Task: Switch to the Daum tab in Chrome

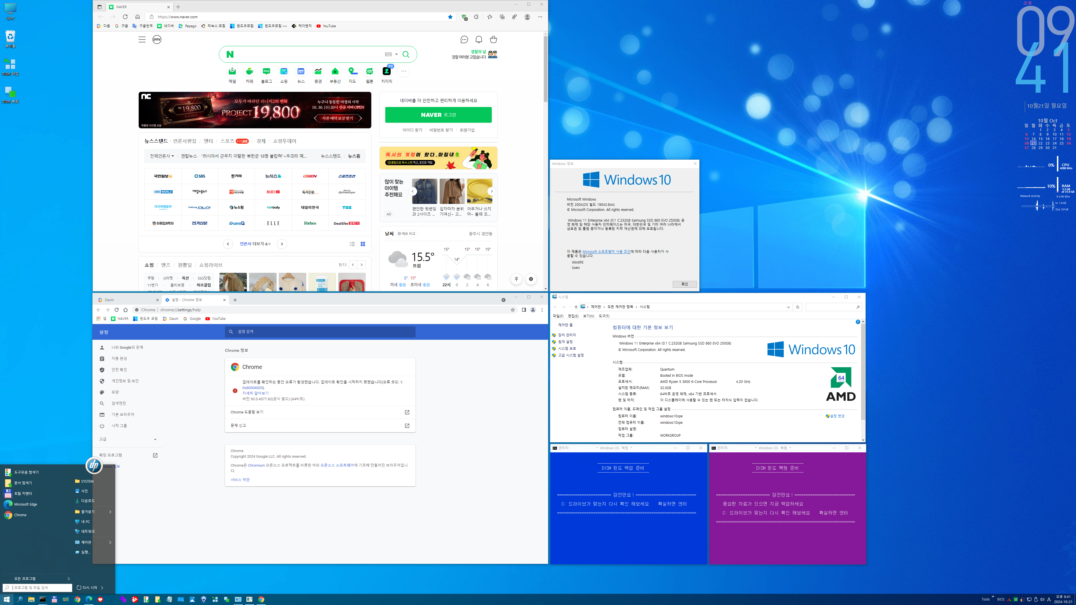Action: pyautogui.click(x=127, y=300)
